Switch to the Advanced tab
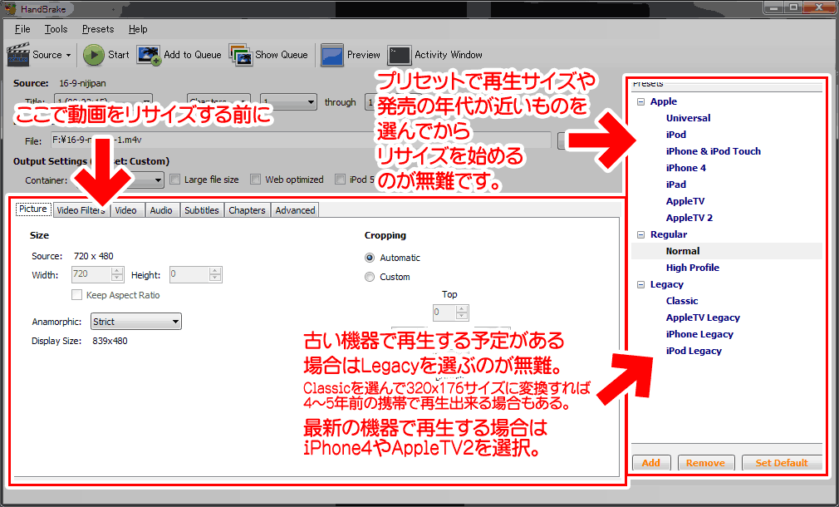Image resolution: width=839 pixels, height=507 pixels. pos(295,210)
